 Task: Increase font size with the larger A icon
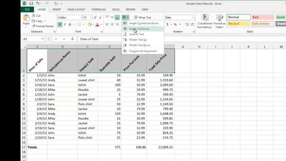point(95,17)
